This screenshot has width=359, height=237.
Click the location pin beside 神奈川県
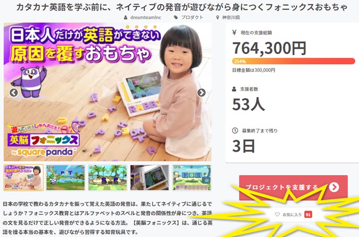coord(217,17)
